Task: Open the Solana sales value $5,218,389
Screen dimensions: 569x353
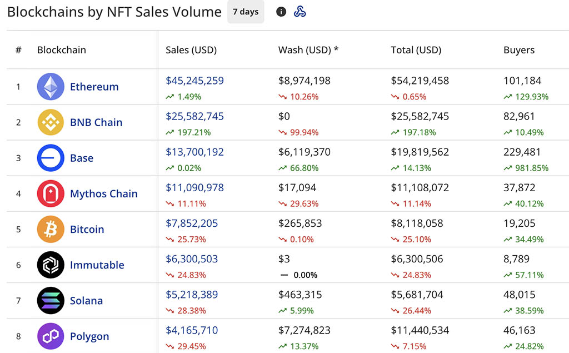Action: tap(192, 295)
